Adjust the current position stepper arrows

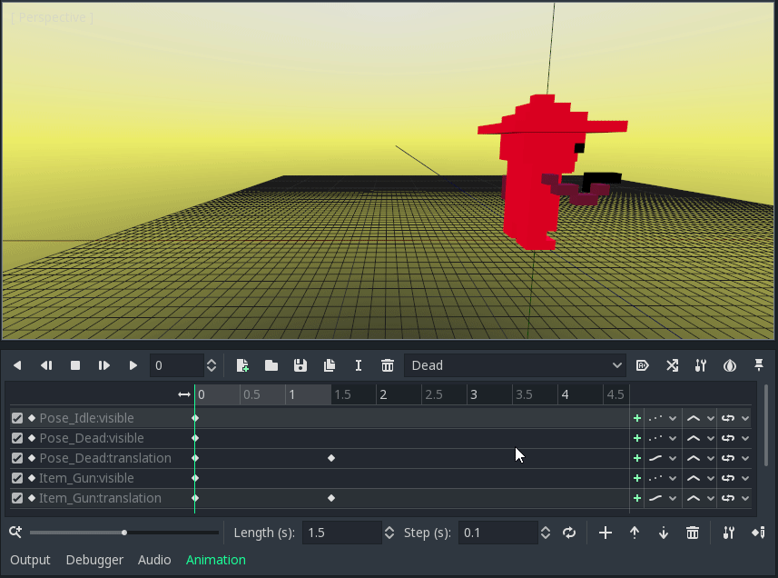(212, 365)
